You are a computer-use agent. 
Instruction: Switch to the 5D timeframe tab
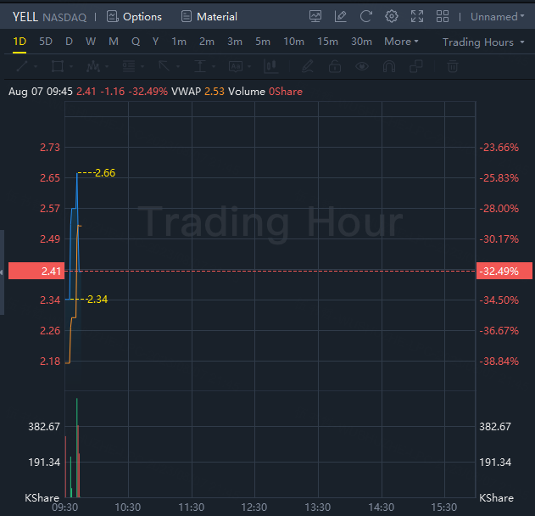click(x=46, y=42)
